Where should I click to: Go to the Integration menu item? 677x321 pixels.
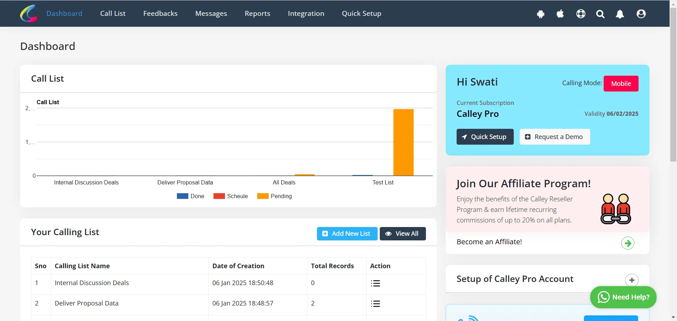tap(306, 13)
